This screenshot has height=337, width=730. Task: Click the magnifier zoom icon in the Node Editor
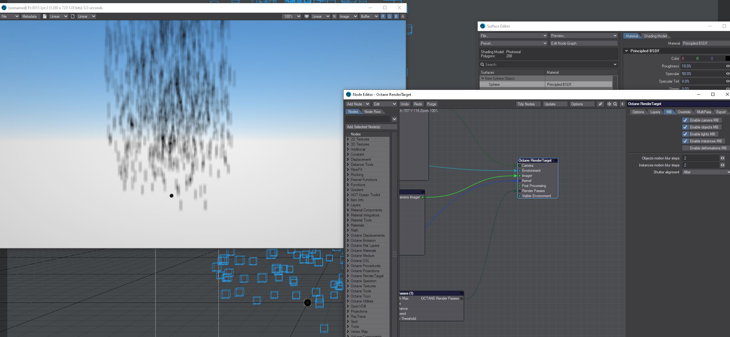[615, 104]
